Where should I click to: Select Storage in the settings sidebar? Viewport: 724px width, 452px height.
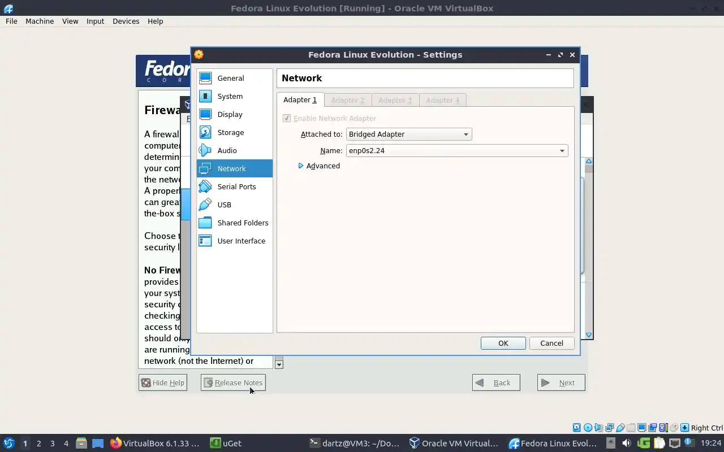234,132
